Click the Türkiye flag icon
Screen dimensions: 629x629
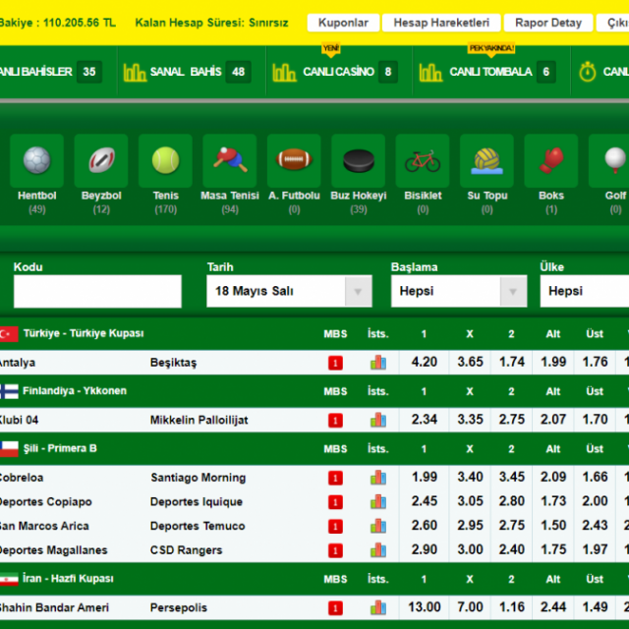[9, 334]
